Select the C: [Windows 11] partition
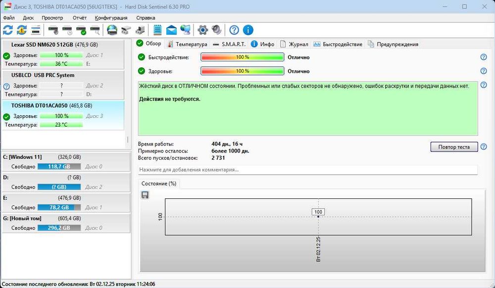Image resolution: width=495 pixels, height=288 pixels. click(x=66, y=161)
